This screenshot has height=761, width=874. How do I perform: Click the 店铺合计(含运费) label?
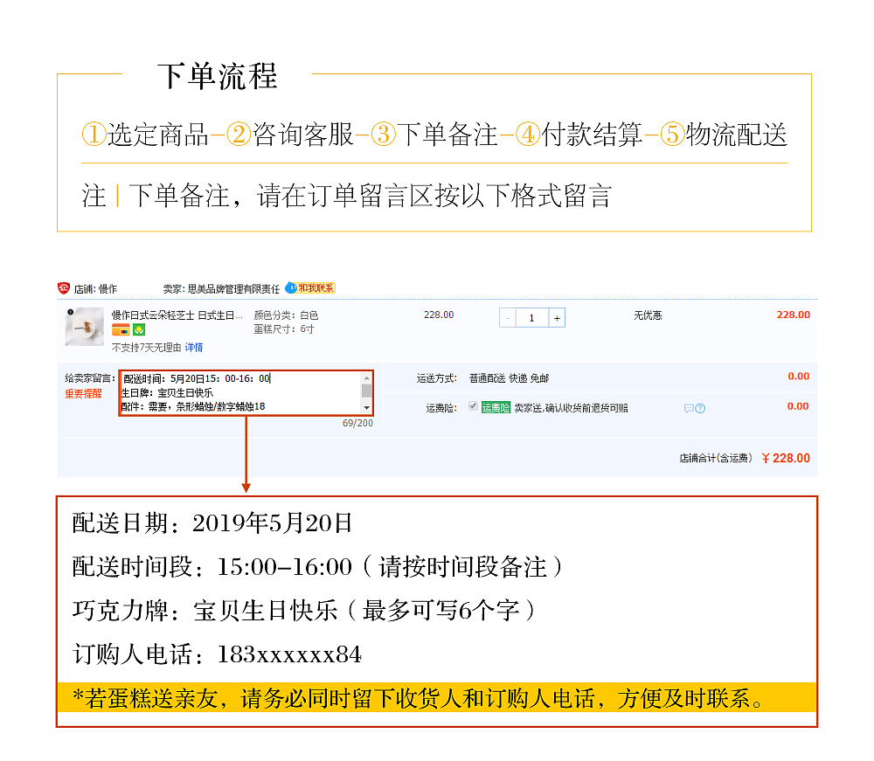click(x=716, y=458)
